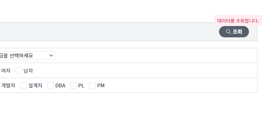Click the 개발자 label text
The height and width of the screenshot is (136, 263).
(8, 86)
